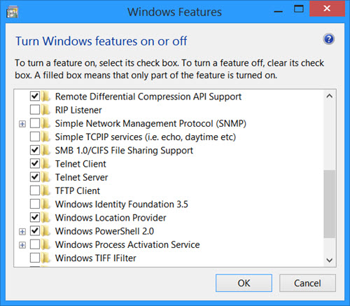Screen dimensions: 350x306
Task: Click the OK button
Action: [244, 283]
